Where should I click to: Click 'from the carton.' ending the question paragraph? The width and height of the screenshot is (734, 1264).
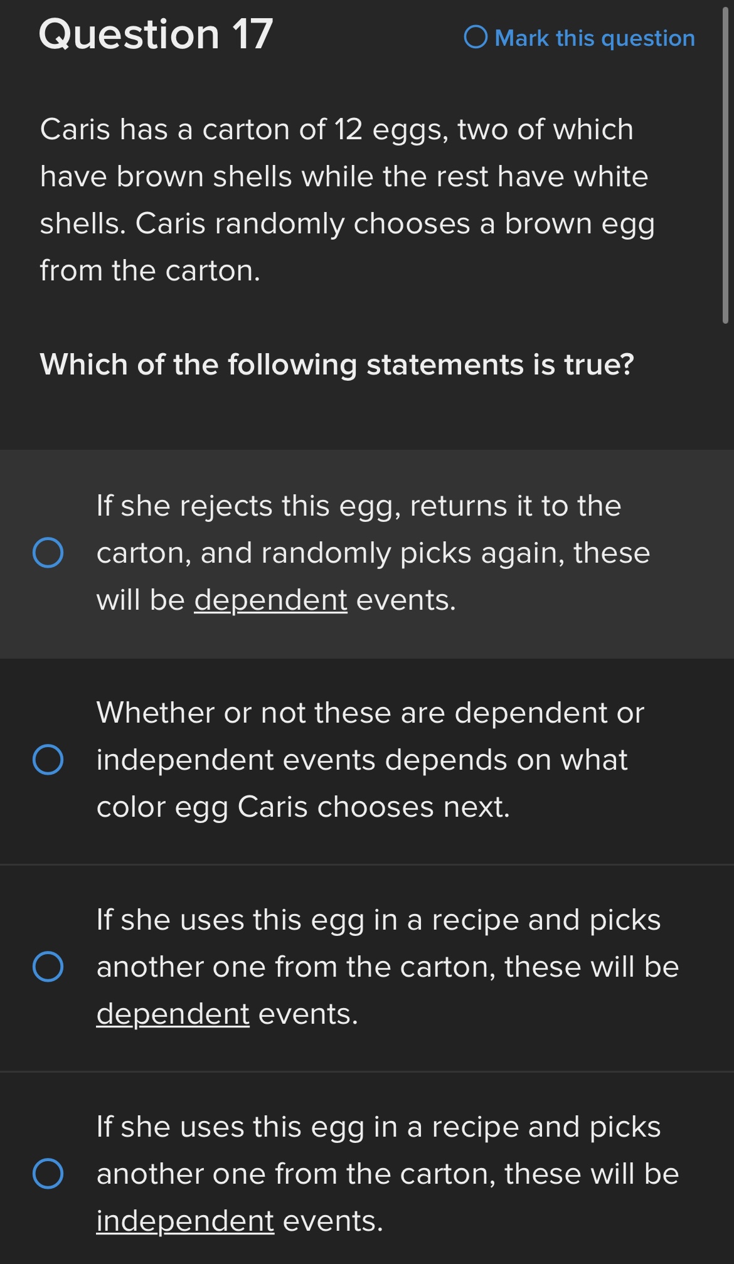pyautogui.click(x=150, y=271)
